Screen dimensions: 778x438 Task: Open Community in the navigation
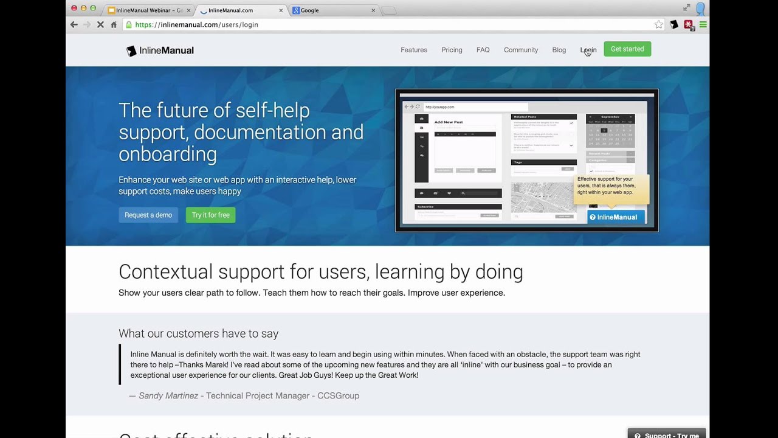521,50
